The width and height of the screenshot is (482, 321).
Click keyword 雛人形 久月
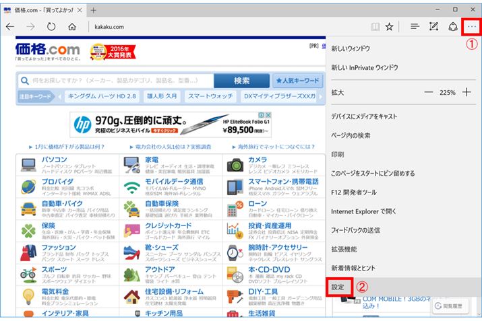coord(162,96)
